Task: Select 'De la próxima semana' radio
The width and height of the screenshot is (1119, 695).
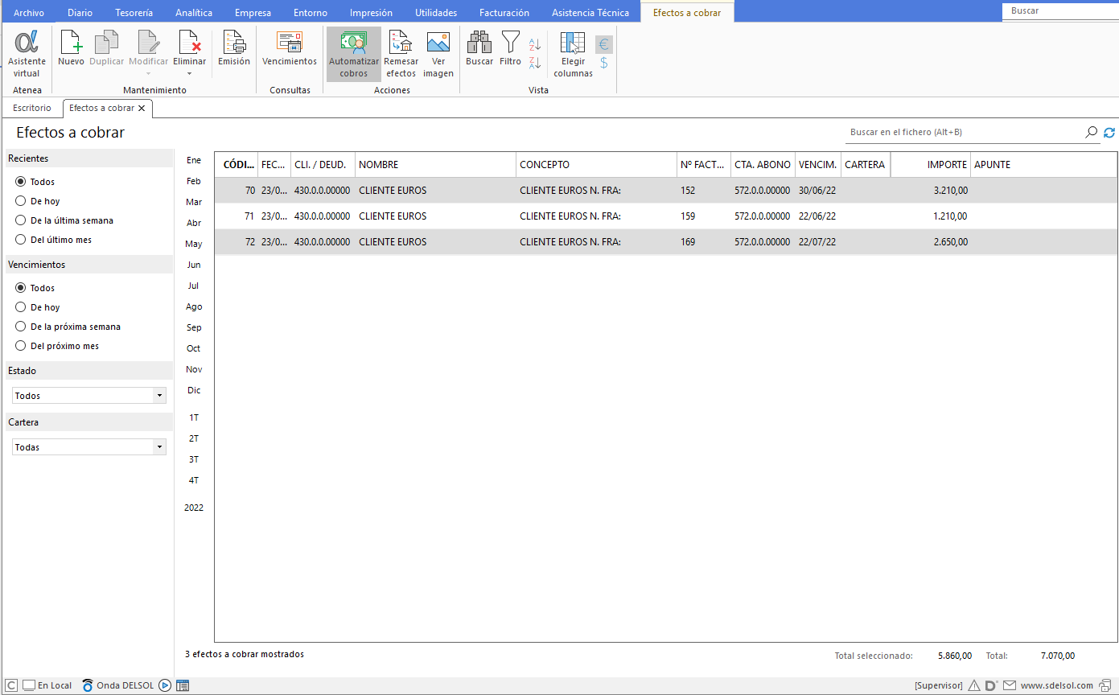Action: click(x=21, y=327)
